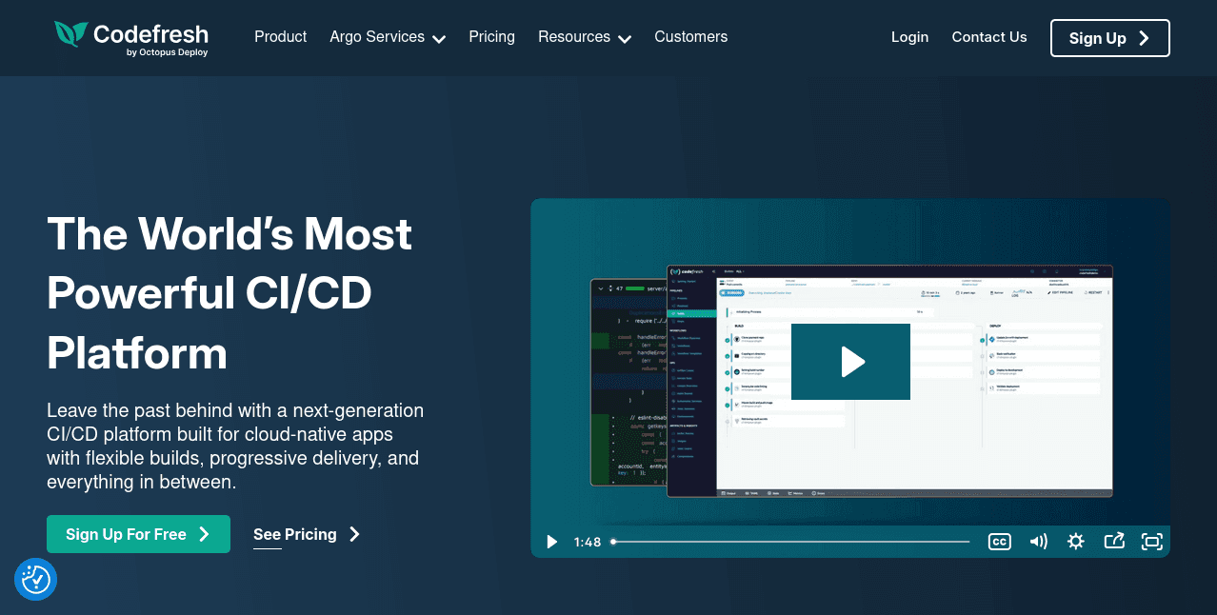Click the headline "The World's Most Powerful CI/CD Platform"
Screen dimensions: 1217x615
tap(229, 294)
